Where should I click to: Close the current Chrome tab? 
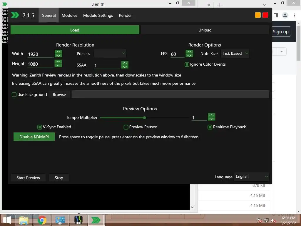click(209, 5)
